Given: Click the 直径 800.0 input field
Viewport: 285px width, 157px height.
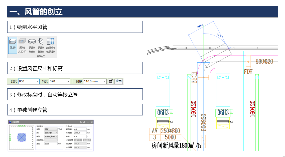Looking at the screenshot, I should coord(51,144).
